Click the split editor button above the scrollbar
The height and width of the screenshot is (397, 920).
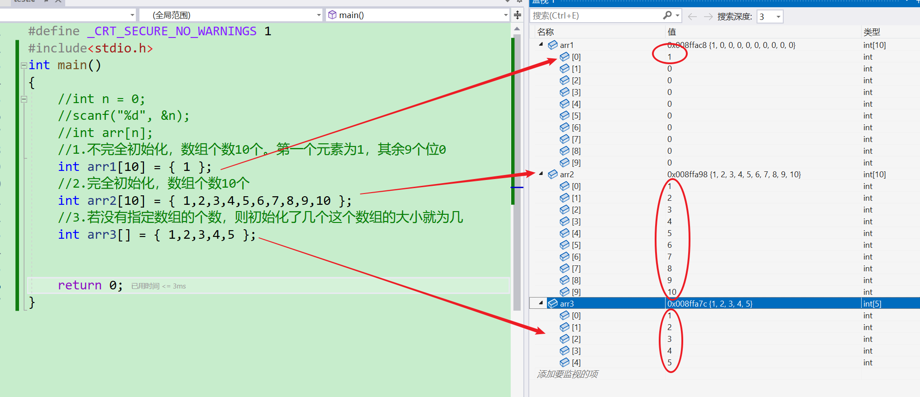tap(517, 15)
